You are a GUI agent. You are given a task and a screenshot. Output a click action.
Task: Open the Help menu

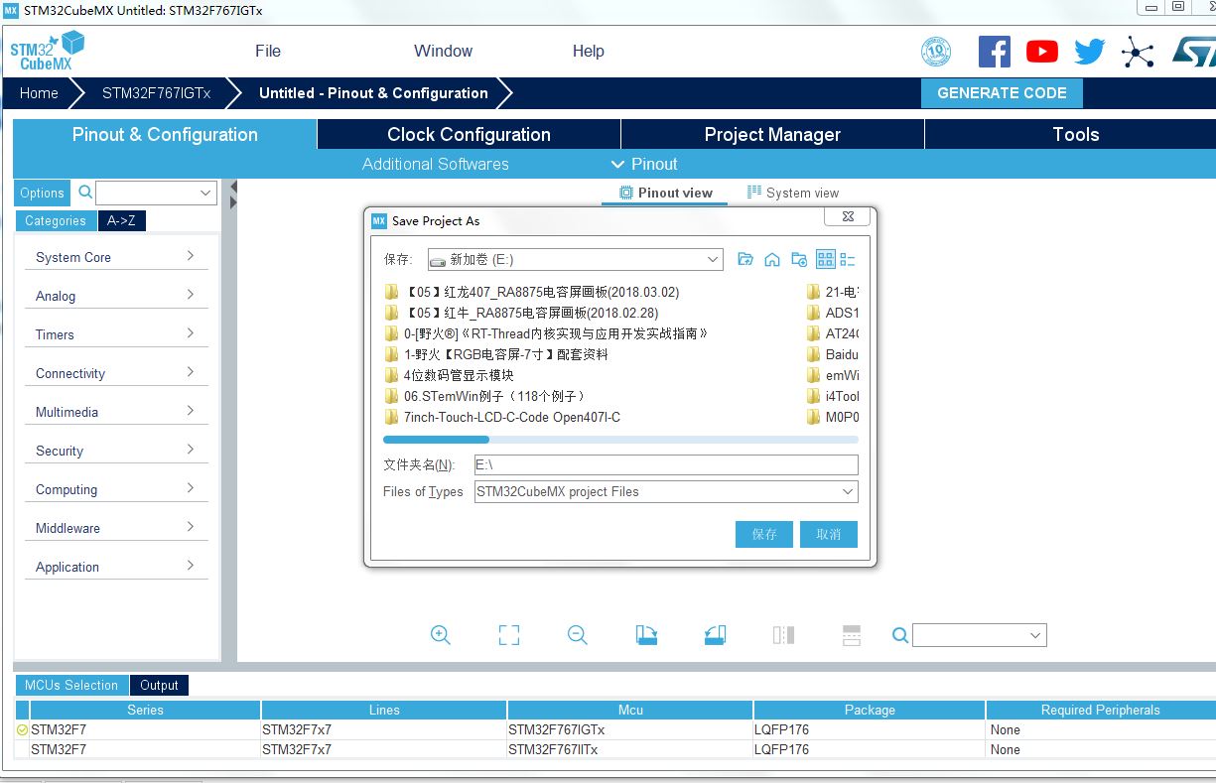coord(588,51)
